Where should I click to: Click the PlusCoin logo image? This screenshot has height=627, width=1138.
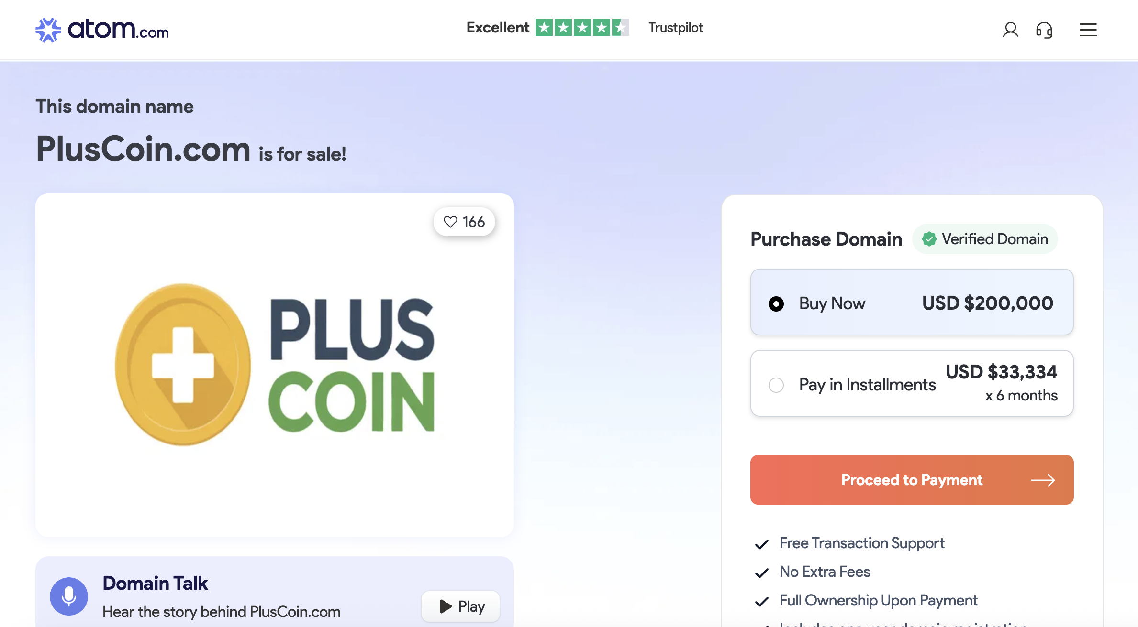point(275,365)
